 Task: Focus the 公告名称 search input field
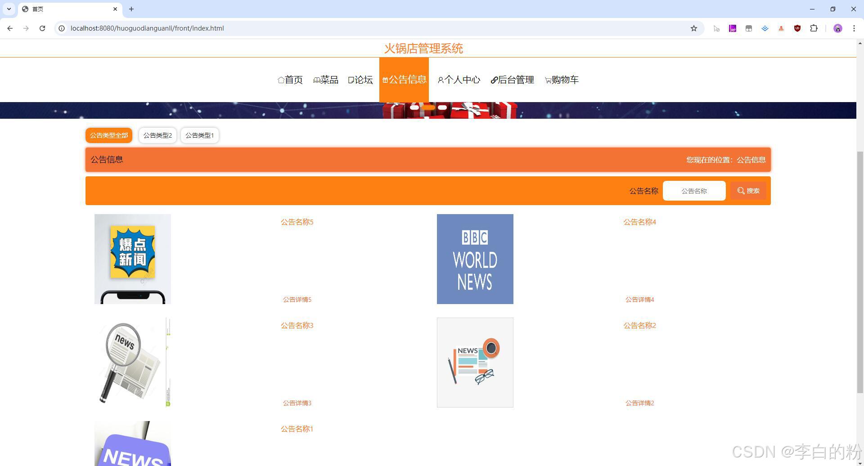pyautogui.click(x=694, y=191)
